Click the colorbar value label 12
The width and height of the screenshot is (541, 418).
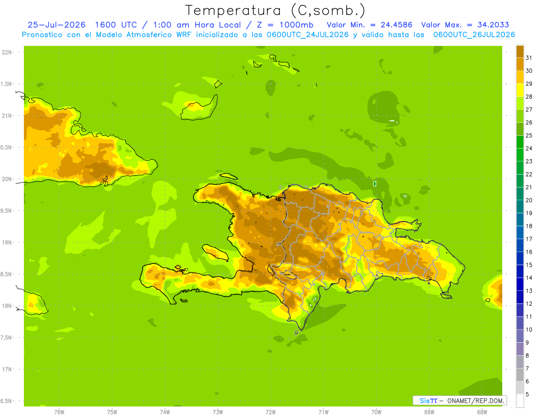tap(529, 303)
